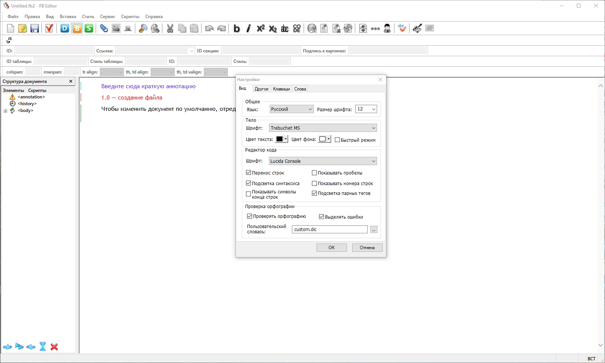This screenshot has height=363, width=605.
Task: Open the Язык language dropdown
Action: (292, 109)
